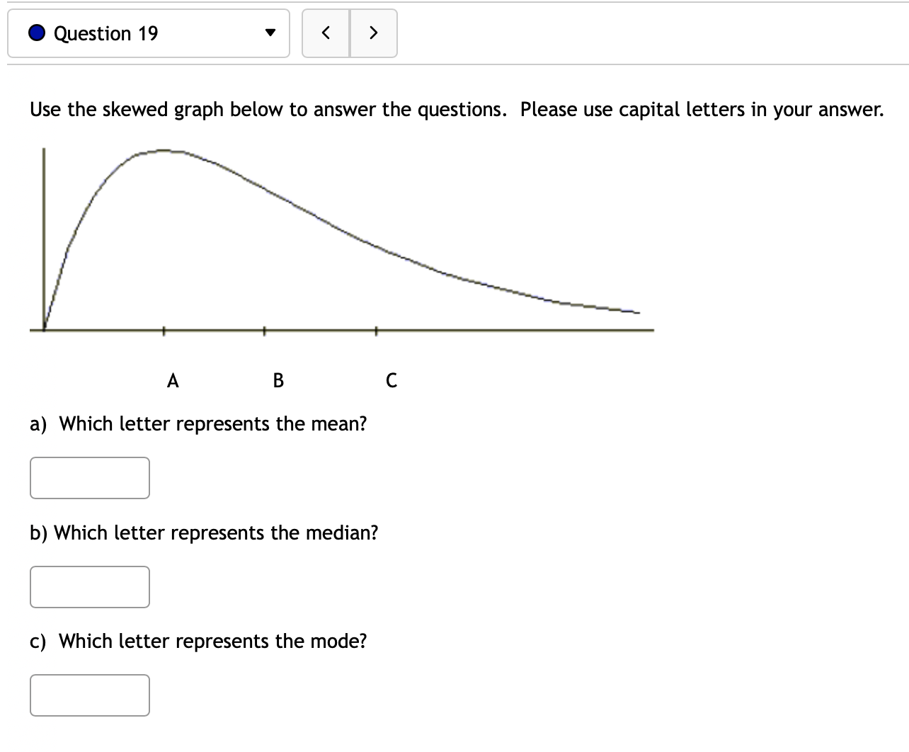Click the answer box for the mode question
Viewport: 909px width, 752px height.
(x=89, y=695)
